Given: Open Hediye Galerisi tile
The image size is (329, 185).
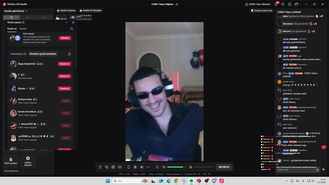Looking at the screenshot, I should tap(28, 161).
